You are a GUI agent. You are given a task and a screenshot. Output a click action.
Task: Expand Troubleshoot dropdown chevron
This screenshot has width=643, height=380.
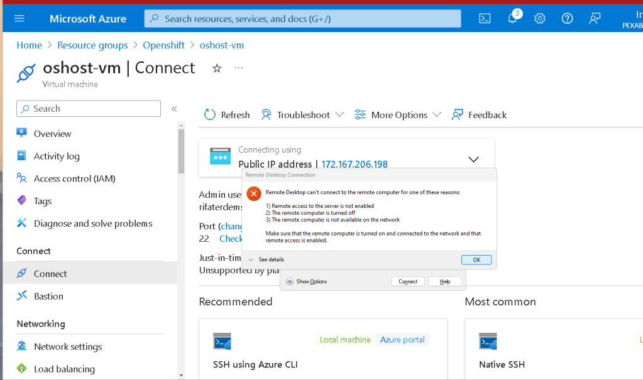(x=339, y=115)
